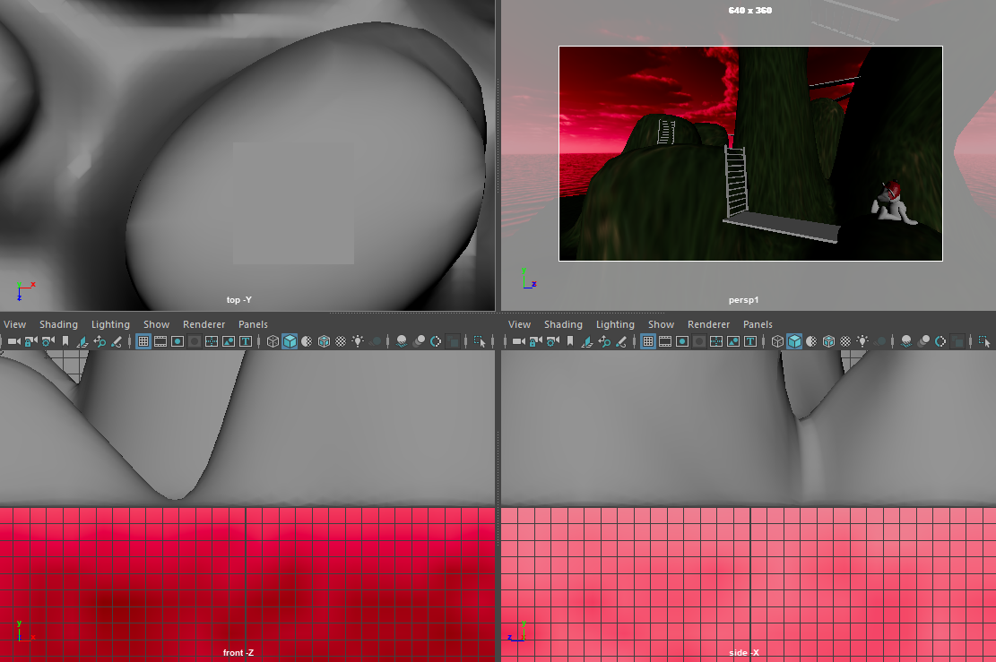The height and width of the screenshot is (662, 996).
Task: Toggle Textured display in front panel
Action: (341, 341)
